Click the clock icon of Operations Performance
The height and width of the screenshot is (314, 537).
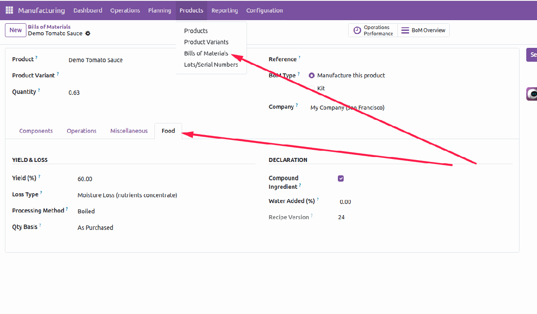click(357, 30)
